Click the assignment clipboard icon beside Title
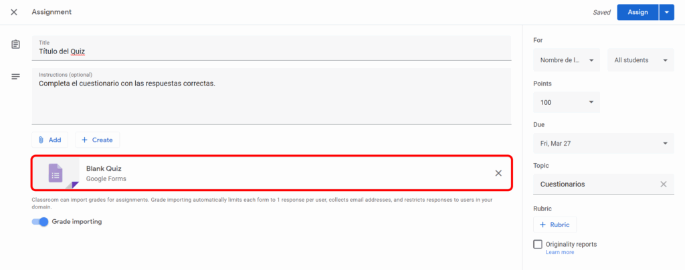 click(15, 45)
